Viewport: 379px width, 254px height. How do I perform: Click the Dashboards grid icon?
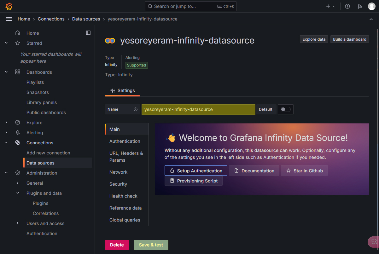point(18,72)
